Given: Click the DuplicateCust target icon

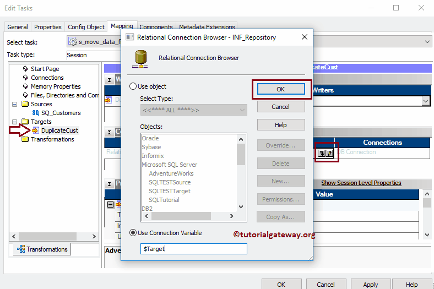Looking at the screenshot, I should point(35,130).
